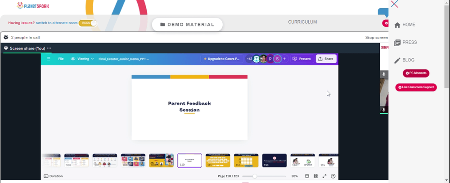This screenshot has height=183, width=450.
Task: Click the S collaborator avatar
Action: [277, 59]
